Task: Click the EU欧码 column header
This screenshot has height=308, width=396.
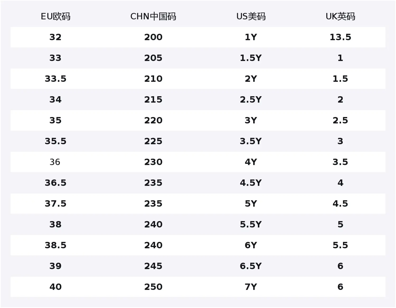Action: [x=55, y=16]
